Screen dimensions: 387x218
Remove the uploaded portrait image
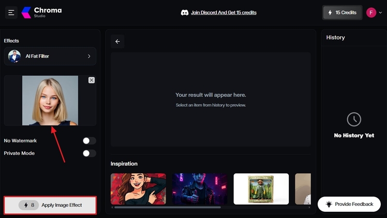(x=91, y=80)
